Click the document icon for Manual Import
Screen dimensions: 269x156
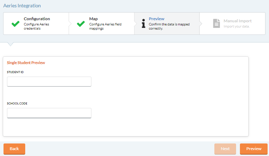click(x=216, y=23)
